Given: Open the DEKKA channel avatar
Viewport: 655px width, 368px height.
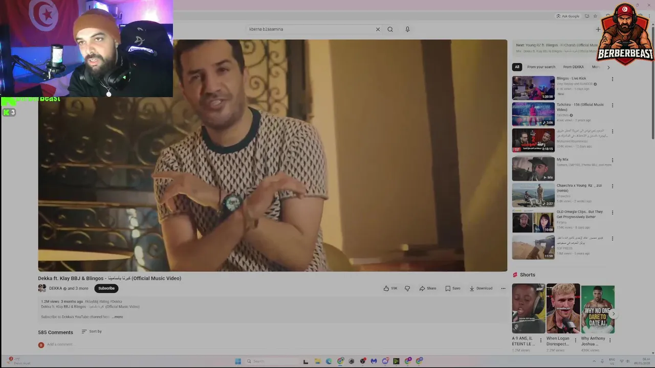Looking at the screenshot, I should point(42,288).
